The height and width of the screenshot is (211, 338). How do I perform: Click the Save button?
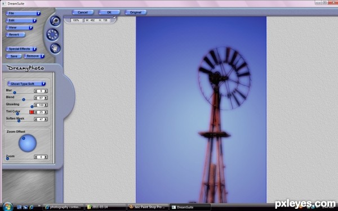click(14, 56)
